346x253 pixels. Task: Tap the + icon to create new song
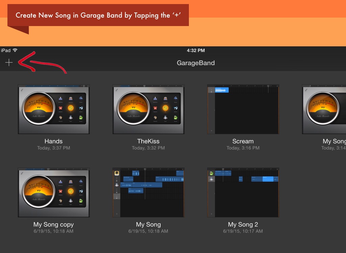click(9, 63)
